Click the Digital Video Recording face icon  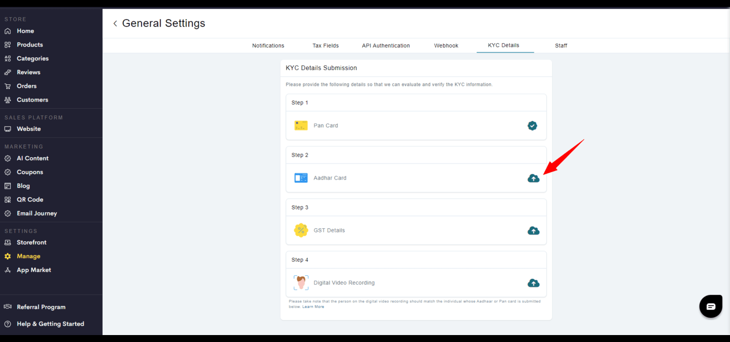coord(301,283)
